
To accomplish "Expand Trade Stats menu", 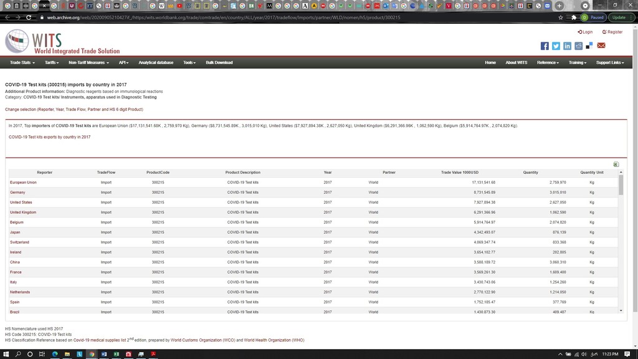I will (22, 63).
